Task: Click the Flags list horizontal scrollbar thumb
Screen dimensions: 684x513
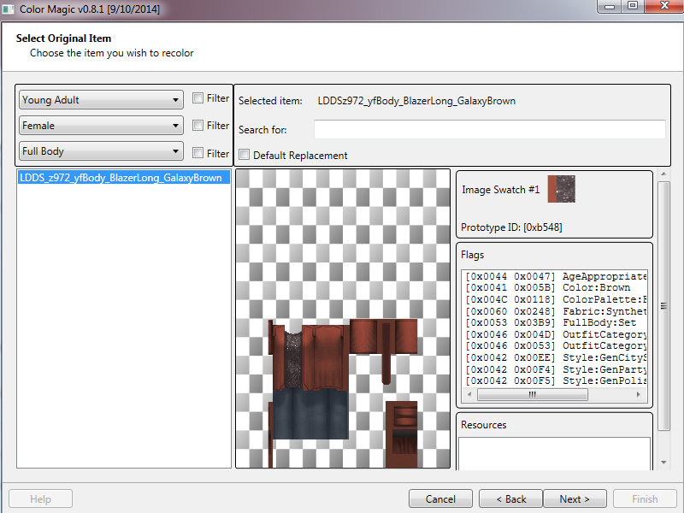Action: pyautogui.click(x=533, y=394)
